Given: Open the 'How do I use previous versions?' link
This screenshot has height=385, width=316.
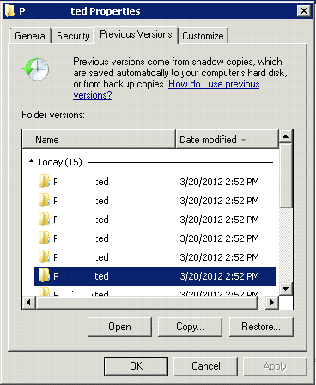Looking at the screenshot, I should pyautogui.click(x=167, y=89).
